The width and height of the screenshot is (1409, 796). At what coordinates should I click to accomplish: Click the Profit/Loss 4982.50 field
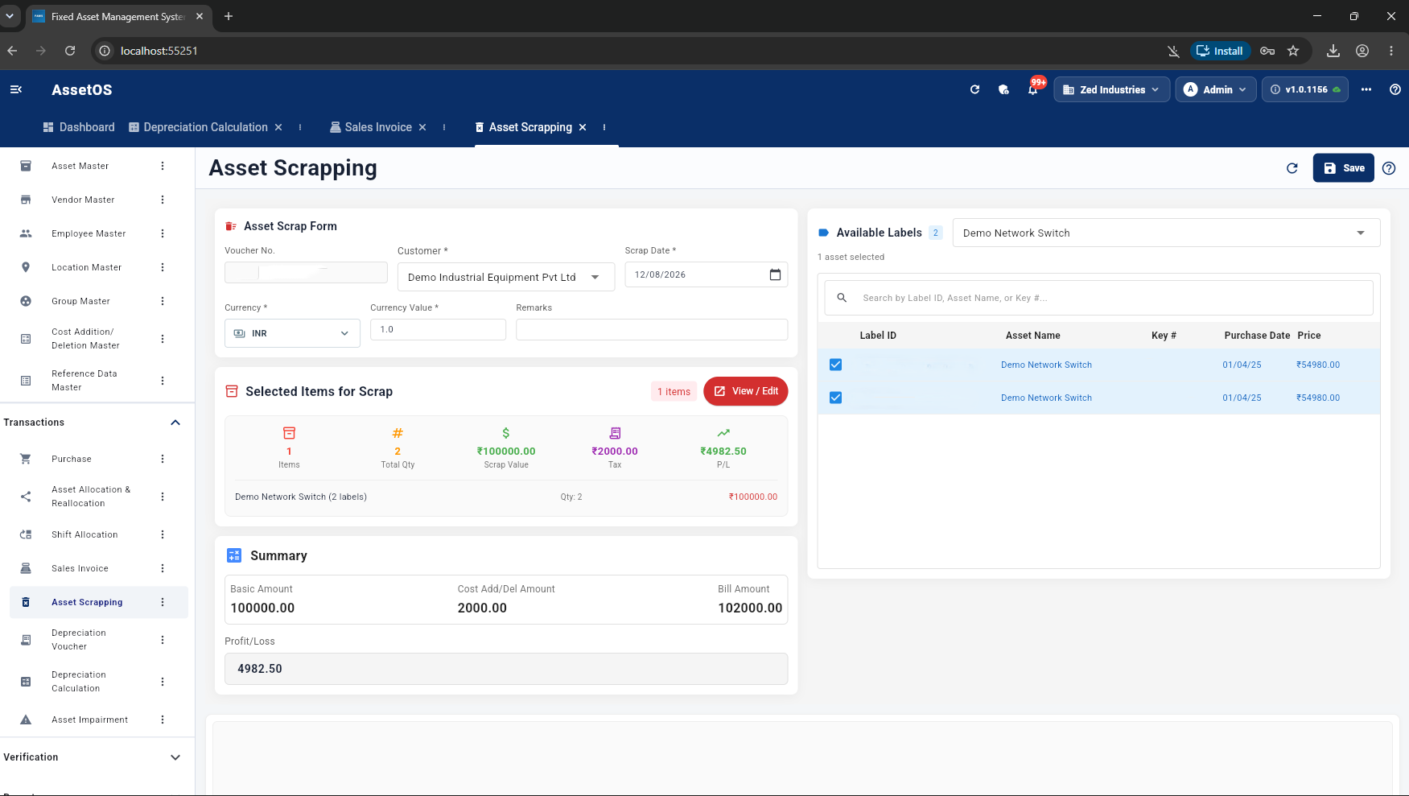pyautogui.click(x=506, y=669)
